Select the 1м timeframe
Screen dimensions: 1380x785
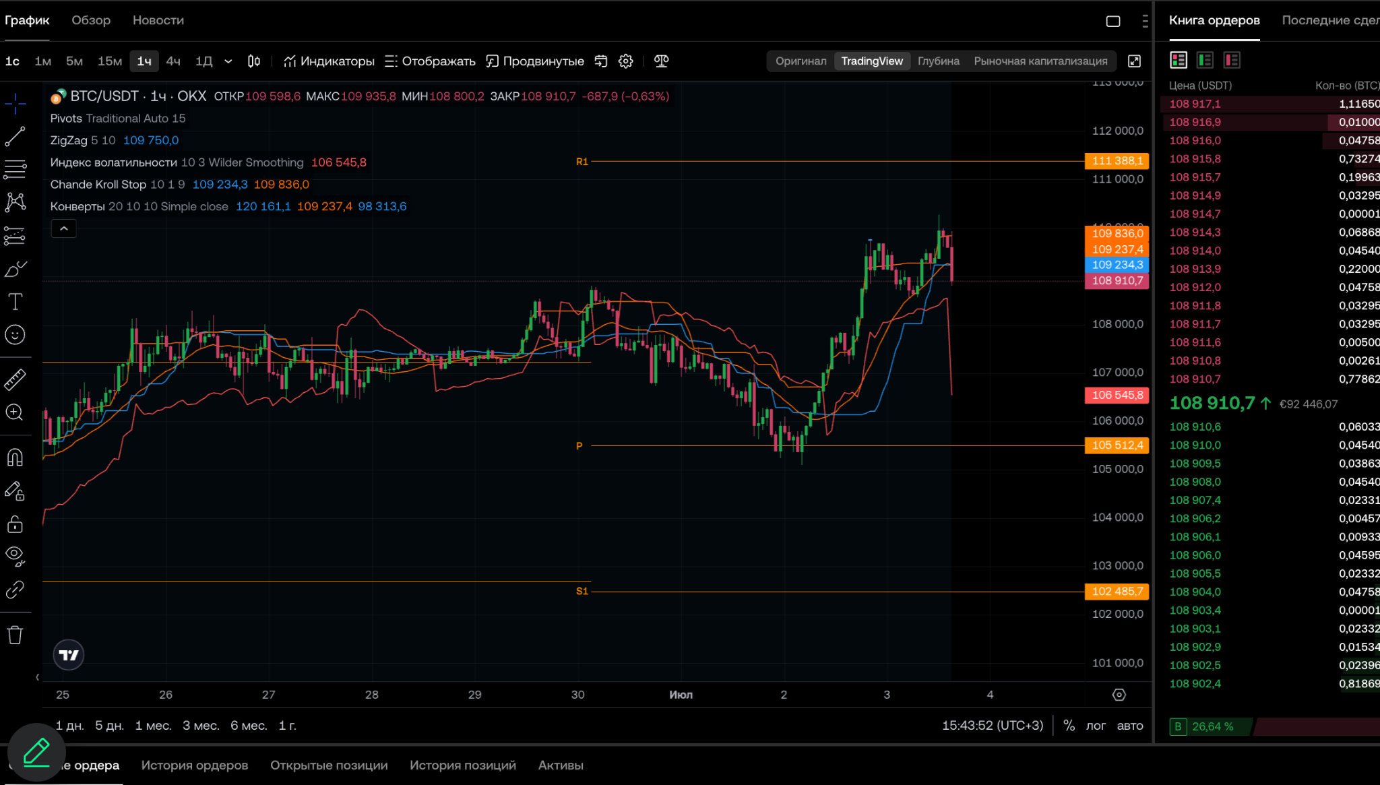pyautogui.click(x=43, y=61)
